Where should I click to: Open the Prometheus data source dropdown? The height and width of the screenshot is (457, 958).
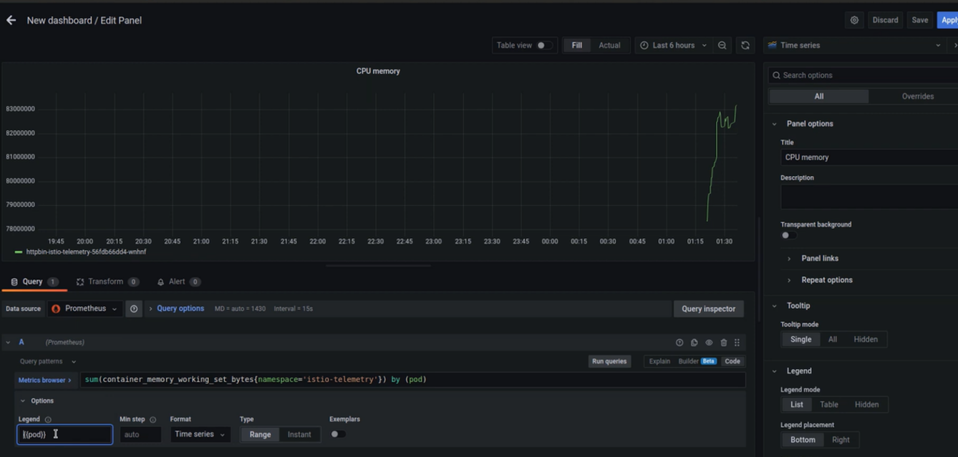coord(84,309)
